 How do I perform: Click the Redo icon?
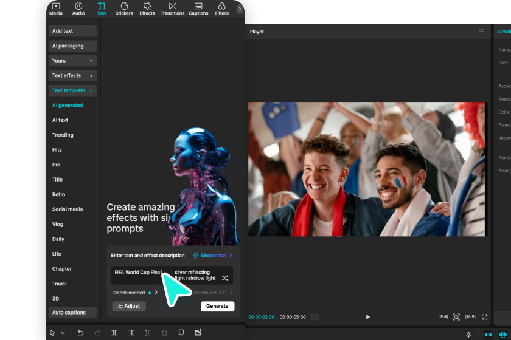[97, 333]
